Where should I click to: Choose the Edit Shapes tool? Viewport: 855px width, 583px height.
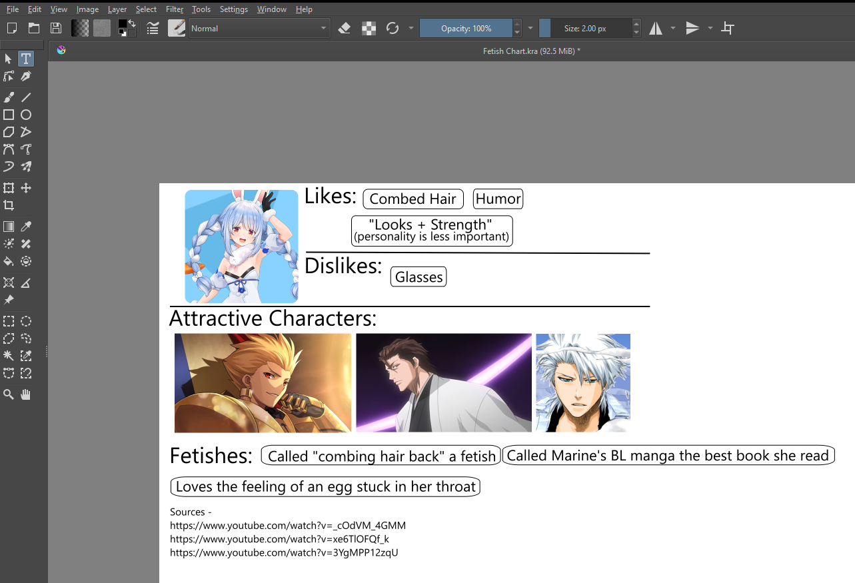pos(9,77)
